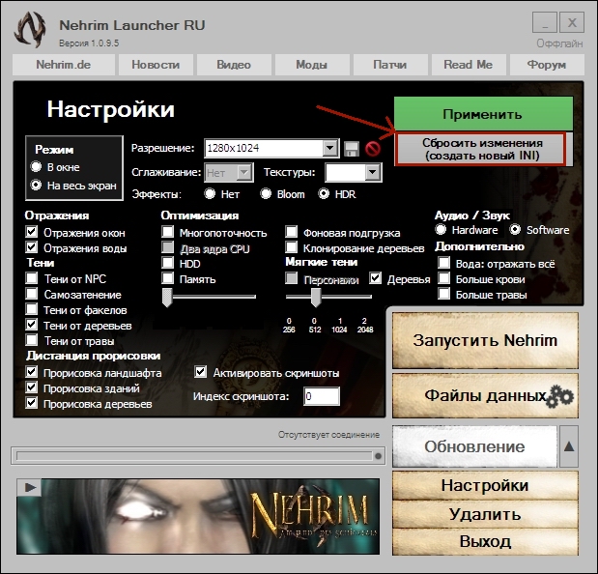
Task: Click the Индекс скриншота input field
Action: 322,396
